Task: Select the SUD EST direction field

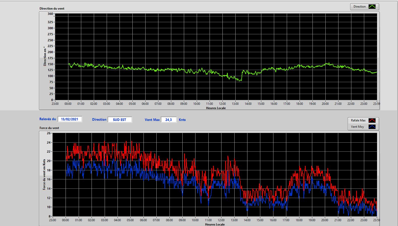Action: tap(120, 120)
